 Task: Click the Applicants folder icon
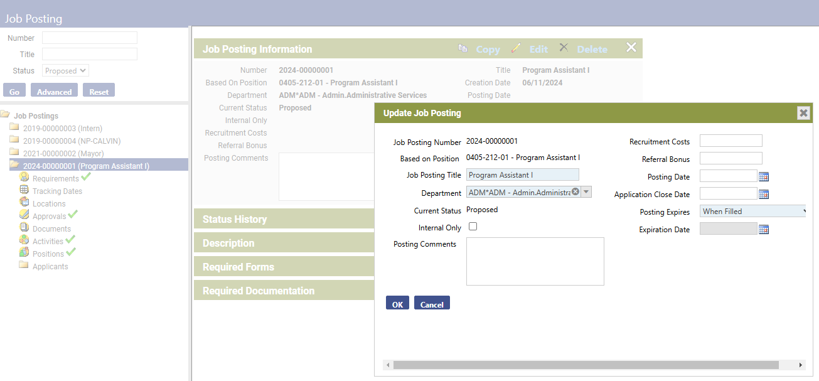24,266
